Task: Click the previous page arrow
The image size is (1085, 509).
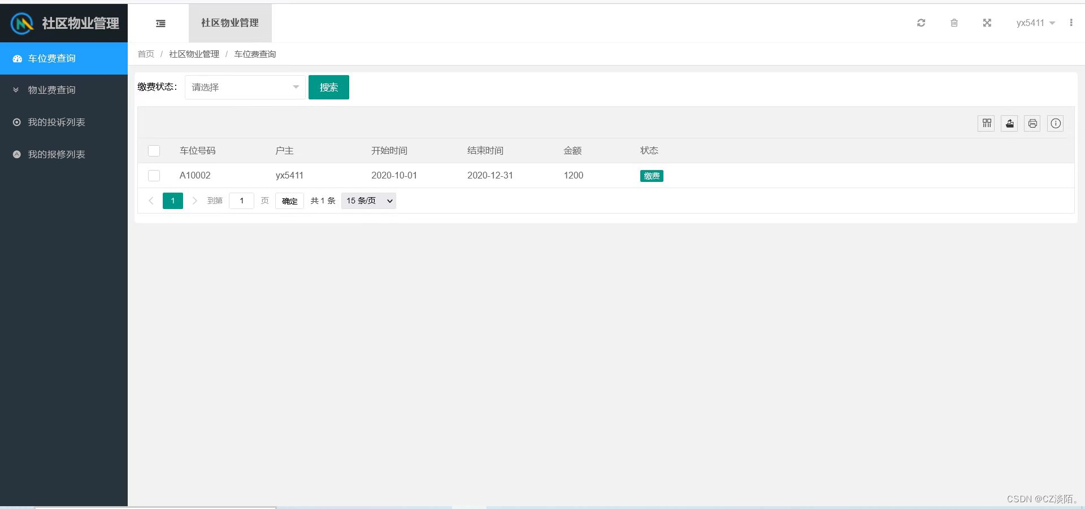Action: point(151,201)
